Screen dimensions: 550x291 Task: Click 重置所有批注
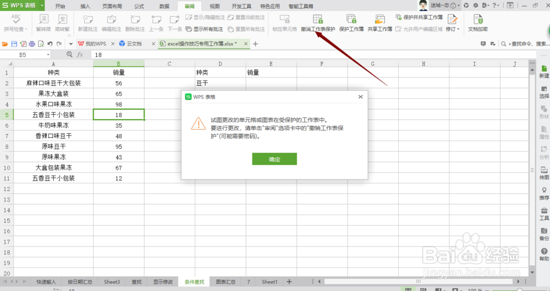246,29
